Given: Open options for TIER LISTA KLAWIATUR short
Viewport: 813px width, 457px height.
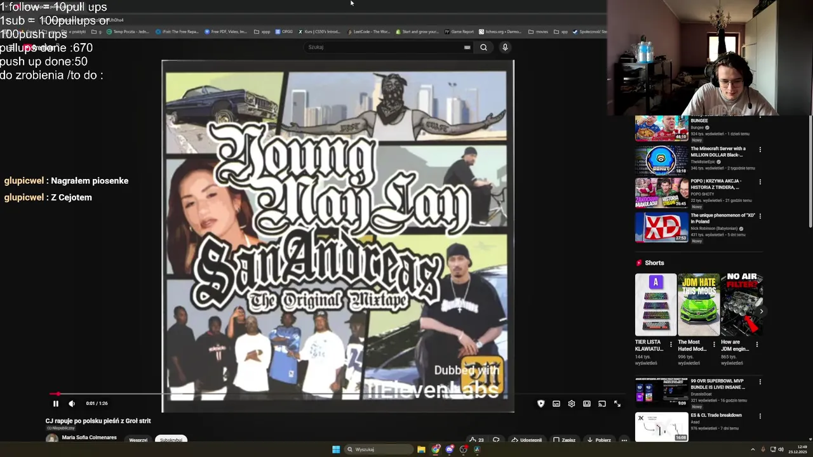Looking at the screenshot, I should (671, 345).
